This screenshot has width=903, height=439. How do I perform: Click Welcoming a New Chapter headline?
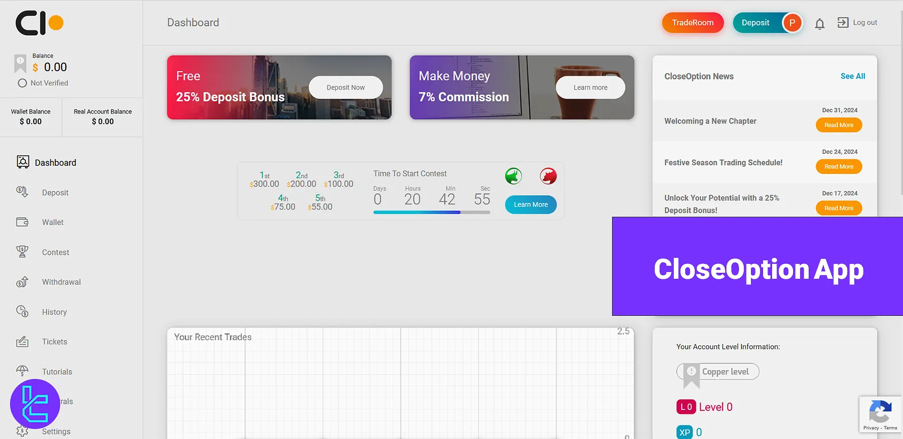point(710,121)
